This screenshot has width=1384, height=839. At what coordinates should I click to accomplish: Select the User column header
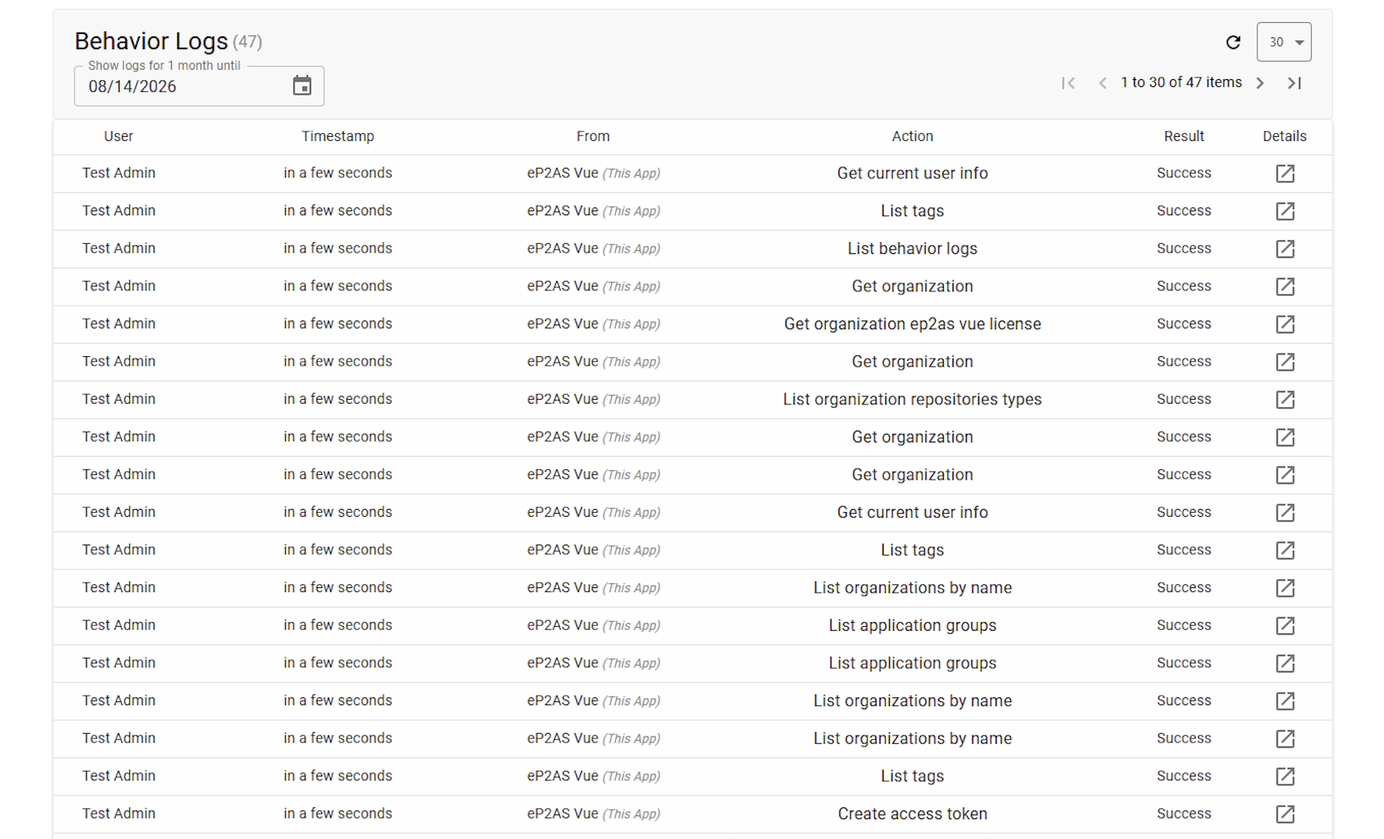(119, 136)
